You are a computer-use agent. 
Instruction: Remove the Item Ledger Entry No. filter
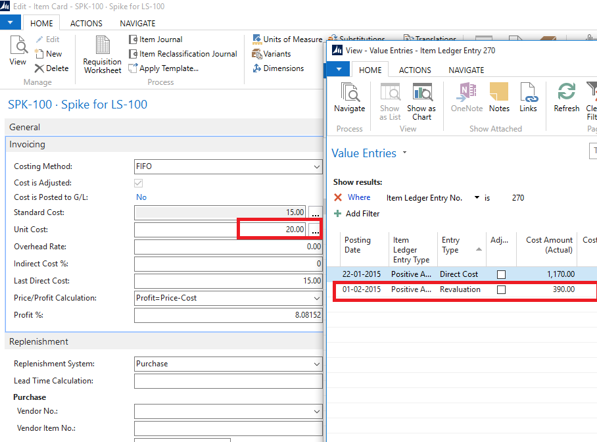[338, 197]
